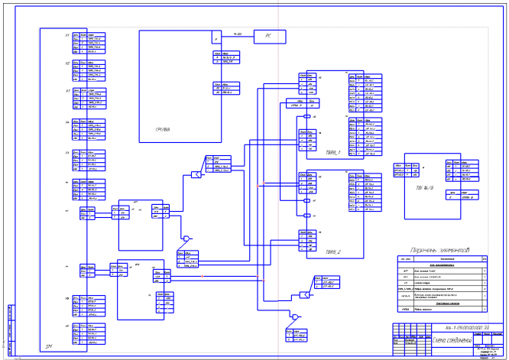Select the RS-232 port box on CPU188

(216, 37)
